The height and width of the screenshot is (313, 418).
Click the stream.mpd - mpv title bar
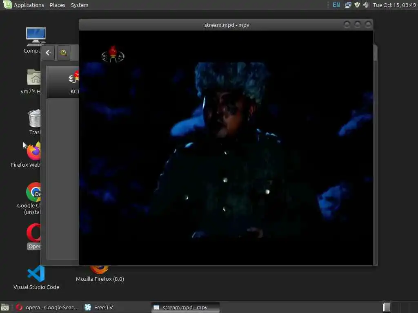(x=227, y=25)
